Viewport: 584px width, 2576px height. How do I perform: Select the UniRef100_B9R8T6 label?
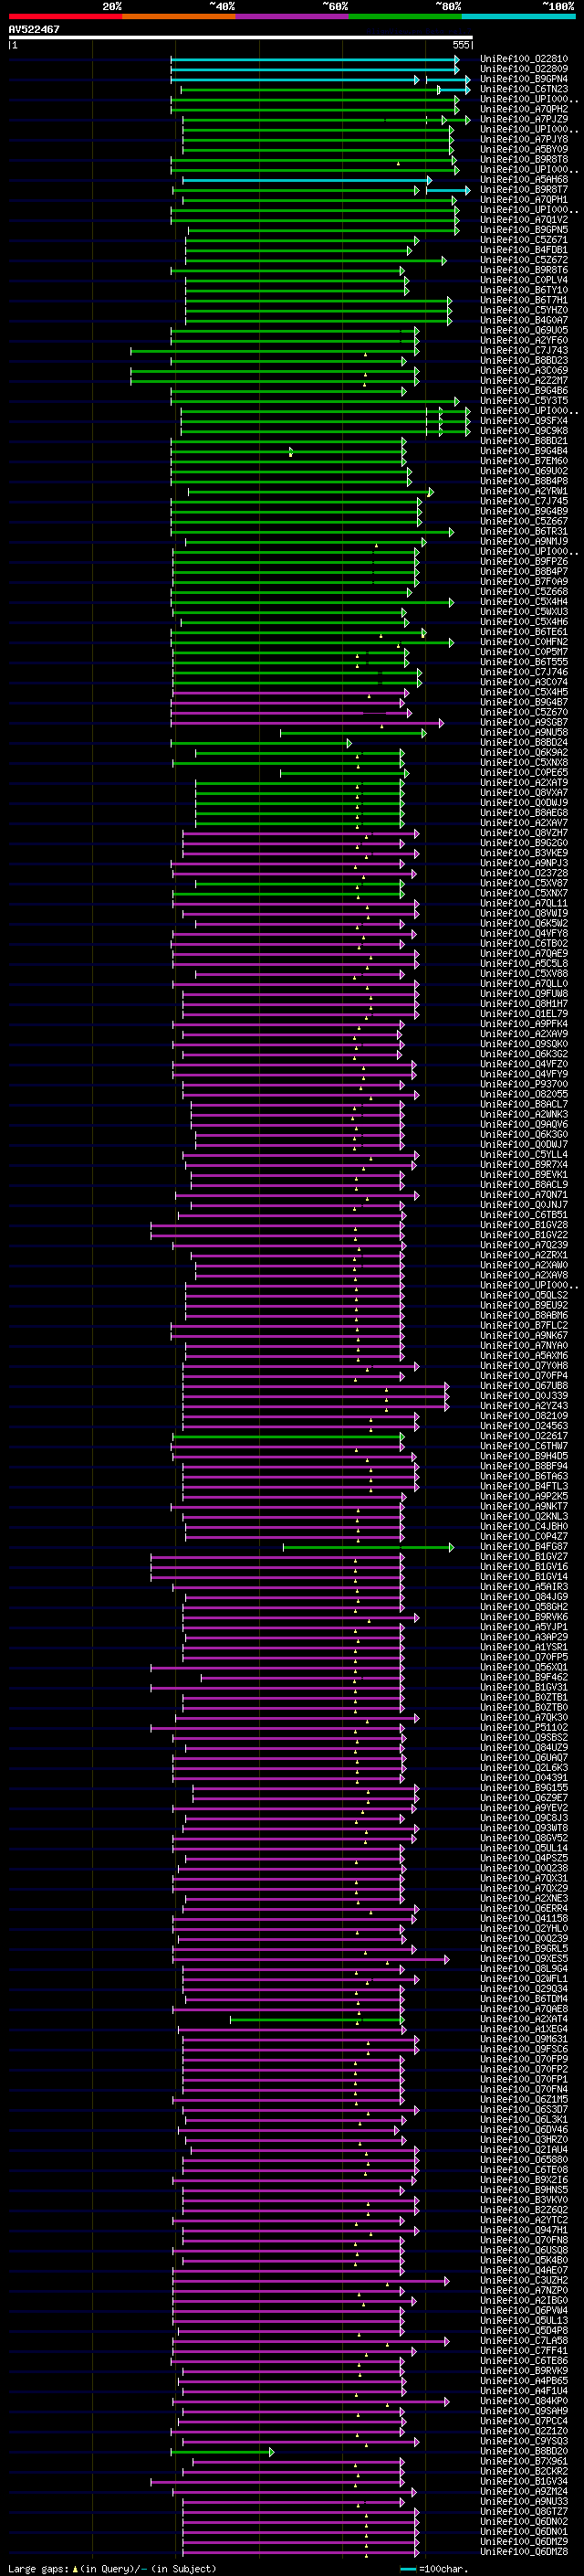[x=524, y=270]
